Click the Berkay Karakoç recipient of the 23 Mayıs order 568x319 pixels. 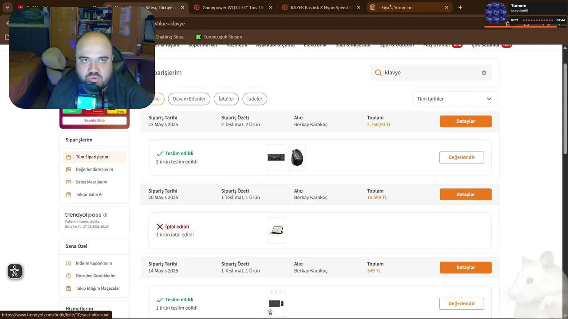click(x=311, y=124)
